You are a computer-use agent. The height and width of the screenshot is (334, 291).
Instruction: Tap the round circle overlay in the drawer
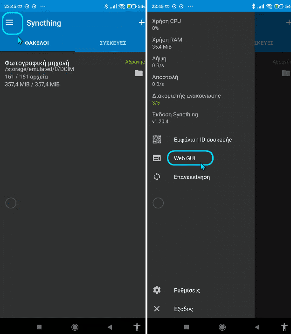pos(158,203)
